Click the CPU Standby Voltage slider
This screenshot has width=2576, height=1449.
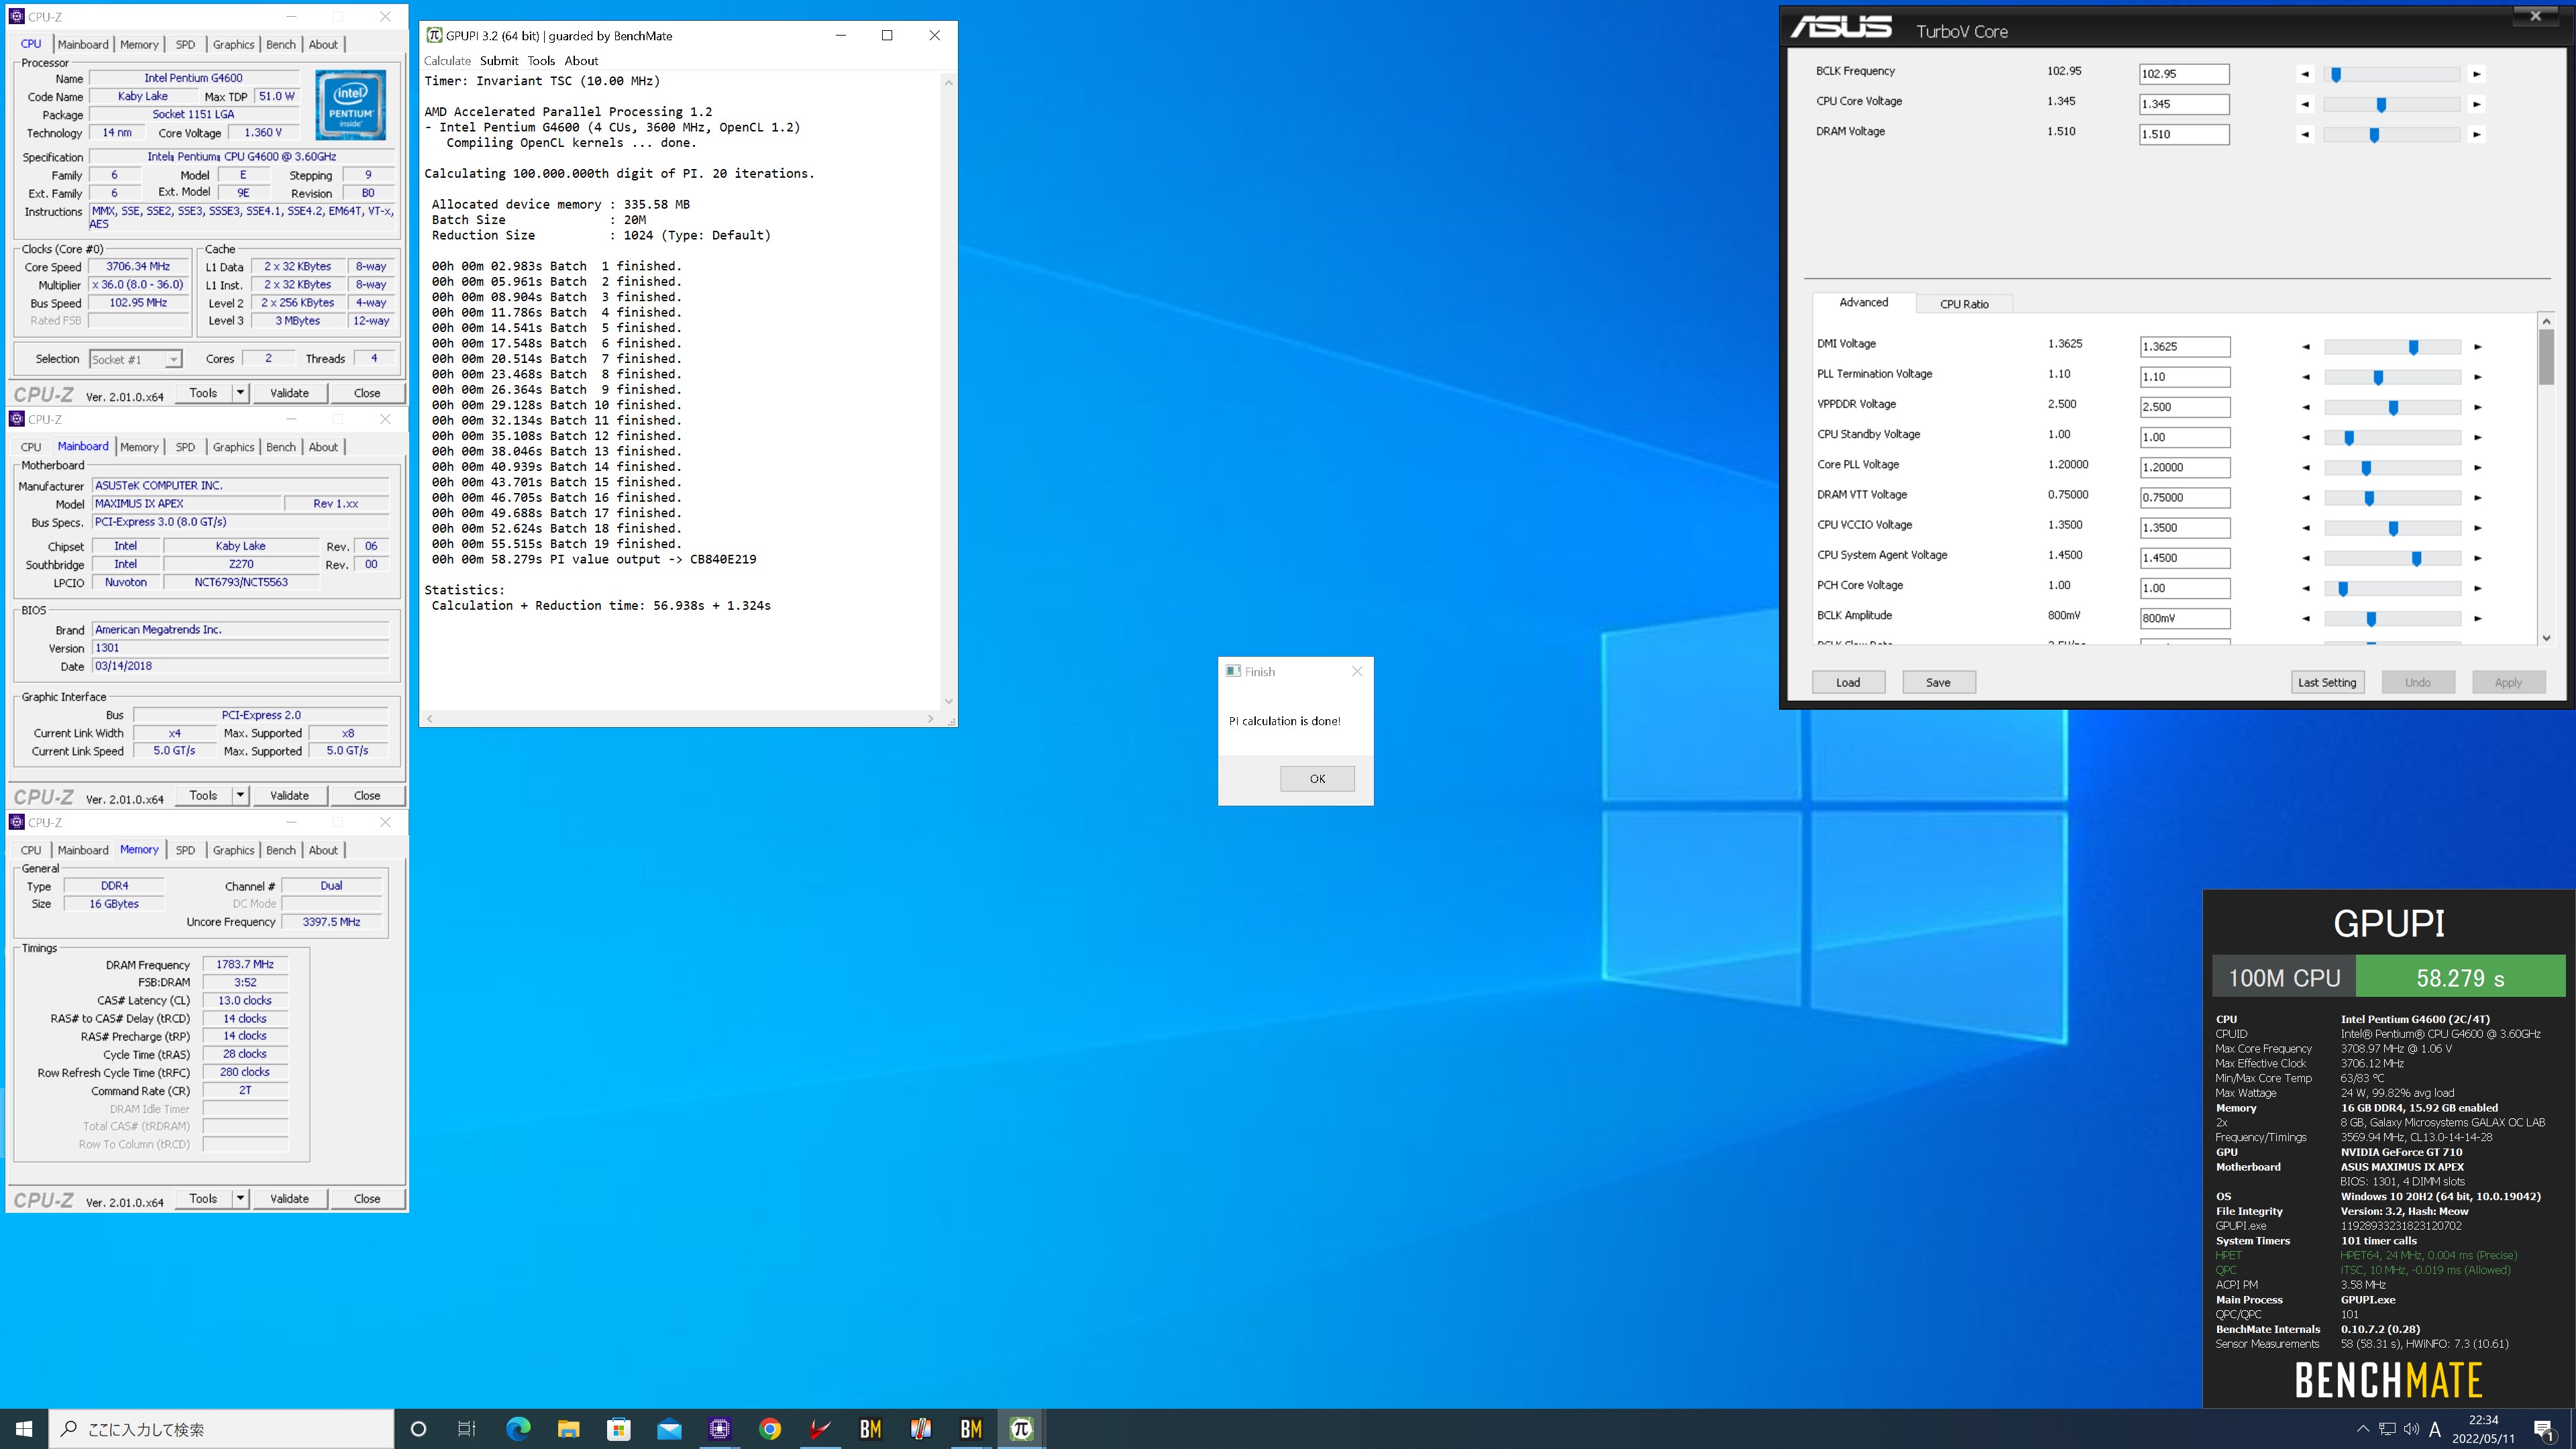pos(2392,437)
